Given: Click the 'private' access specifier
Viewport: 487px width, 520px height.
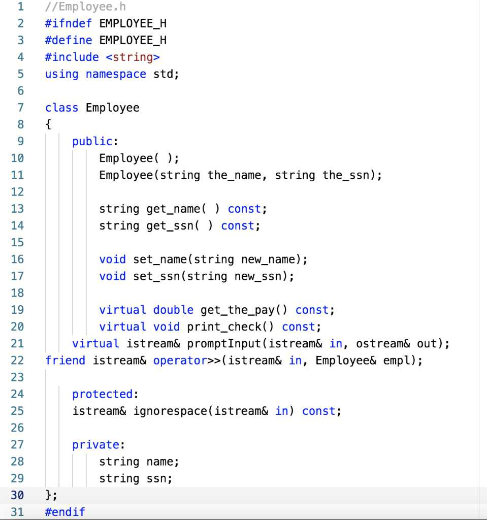Looking at the screenshot, I should (x=95, y=445).
